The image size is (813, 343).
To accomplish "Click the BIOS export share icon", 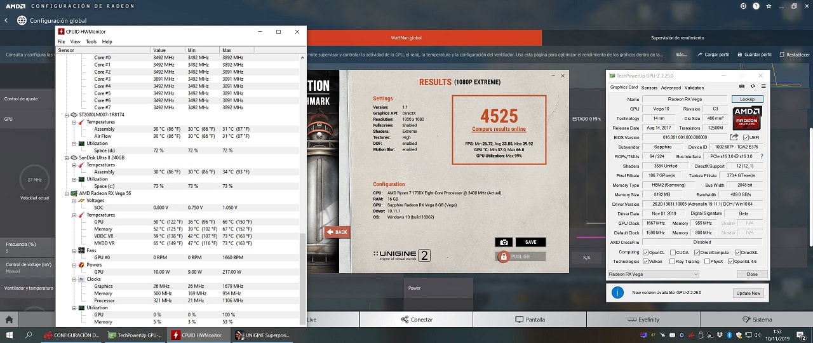I will [x=734, y=137].
